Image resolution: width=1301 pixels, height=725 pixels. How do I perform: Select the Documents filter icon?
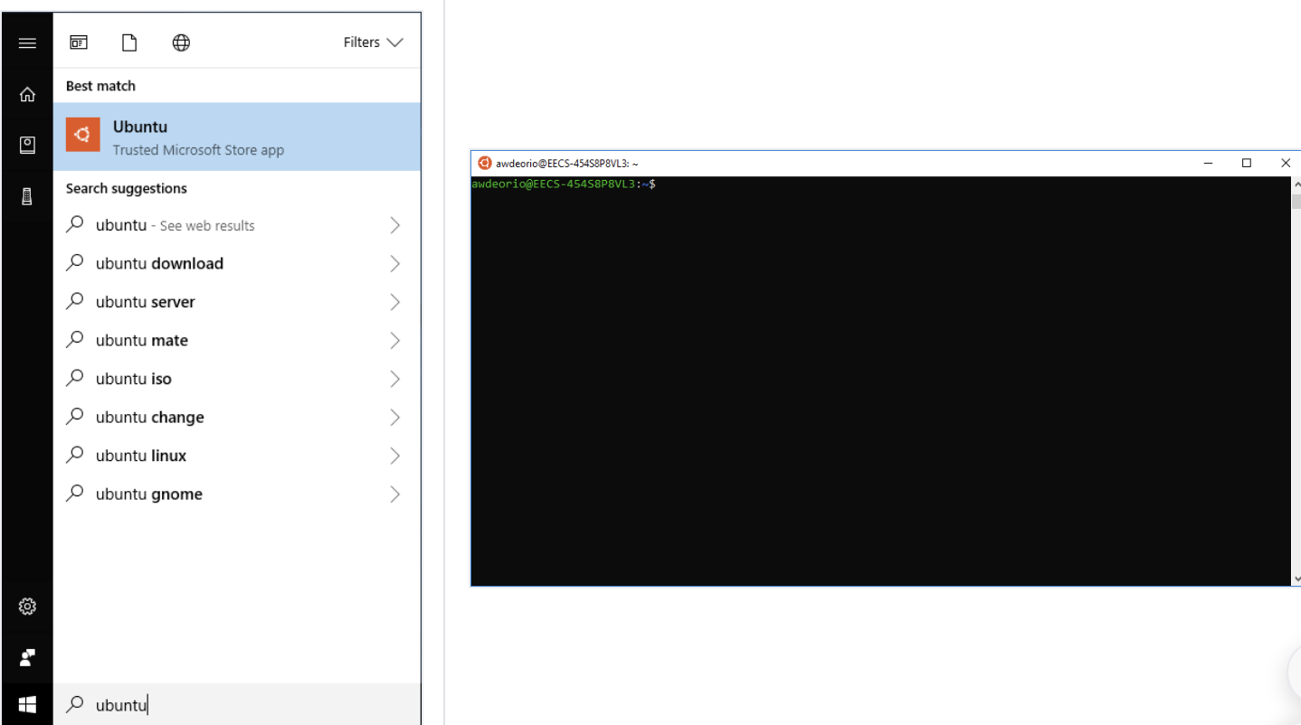[x=128, y=42]
